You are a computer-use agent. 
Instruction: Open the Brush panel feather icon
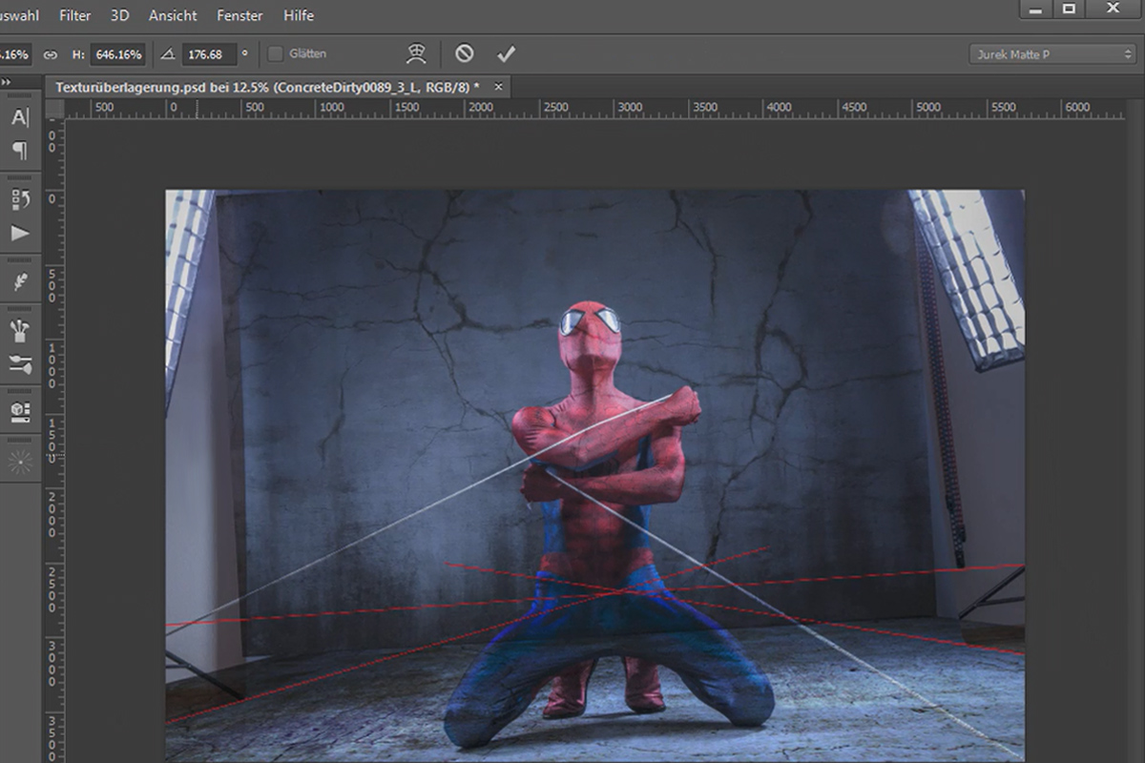point(20,282)
